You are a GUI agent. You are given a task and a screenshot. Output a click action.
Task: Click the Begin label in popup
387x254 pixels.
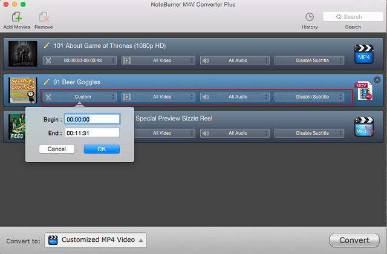coord(53,120)
